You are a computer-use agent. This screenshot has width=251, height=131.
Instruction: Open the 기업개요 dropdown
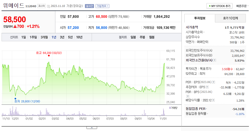click(102, 6)
